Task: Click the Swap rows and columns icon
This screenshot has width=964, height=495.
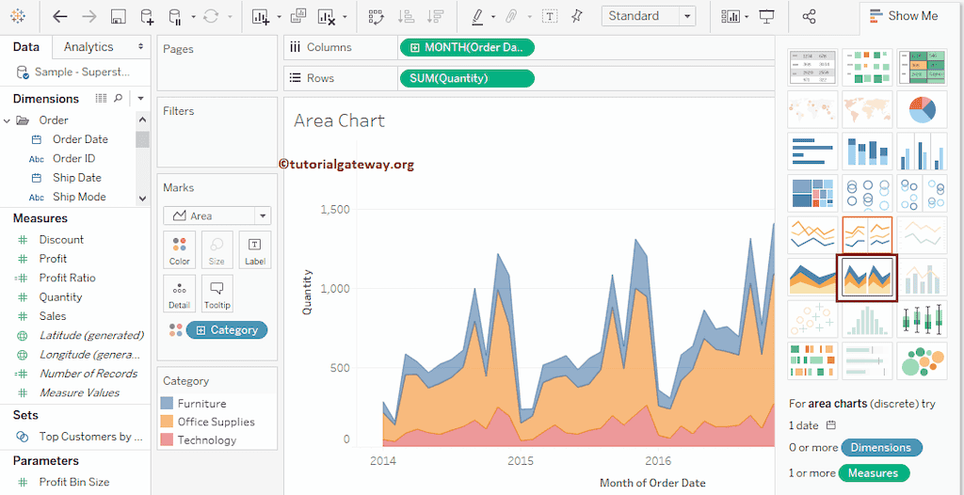Action: (376, 16)
